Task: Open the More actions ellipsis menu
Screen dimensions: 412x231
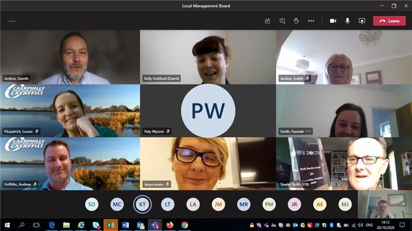Action: 311,21
